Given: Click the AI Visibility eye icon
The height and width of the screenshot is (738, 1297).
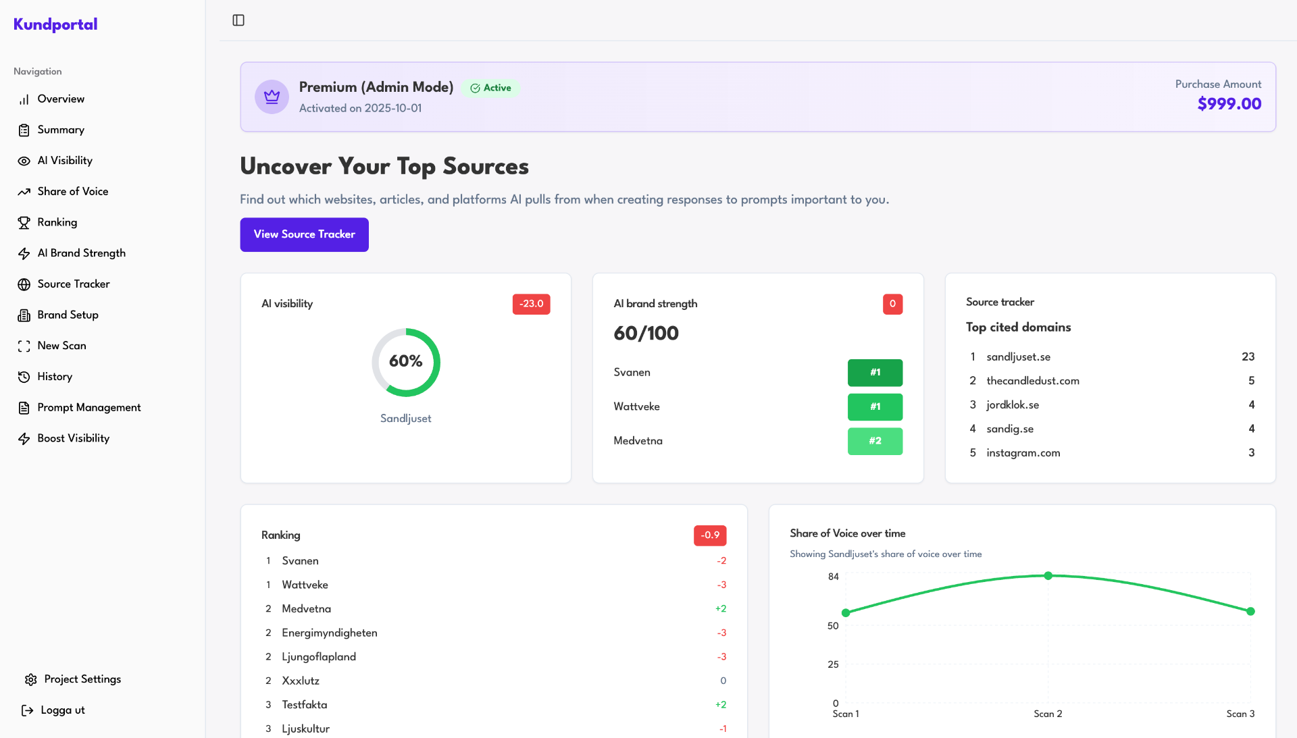Looking at the screenshot, I should (x=24, y=160).
